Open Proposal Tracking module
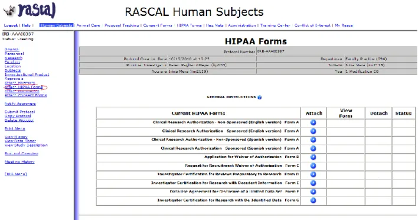This screenshot has height=220, width=418. (x=122, y=25)
